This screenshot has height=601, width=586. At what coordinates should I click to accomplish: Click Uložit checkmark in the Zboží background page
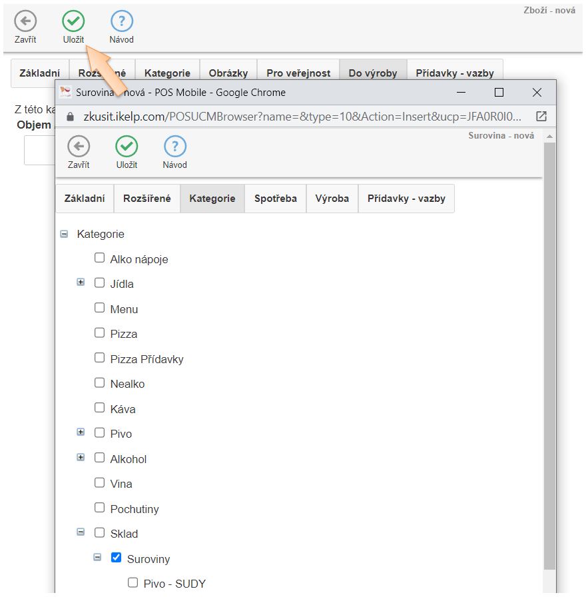(73, 22)
